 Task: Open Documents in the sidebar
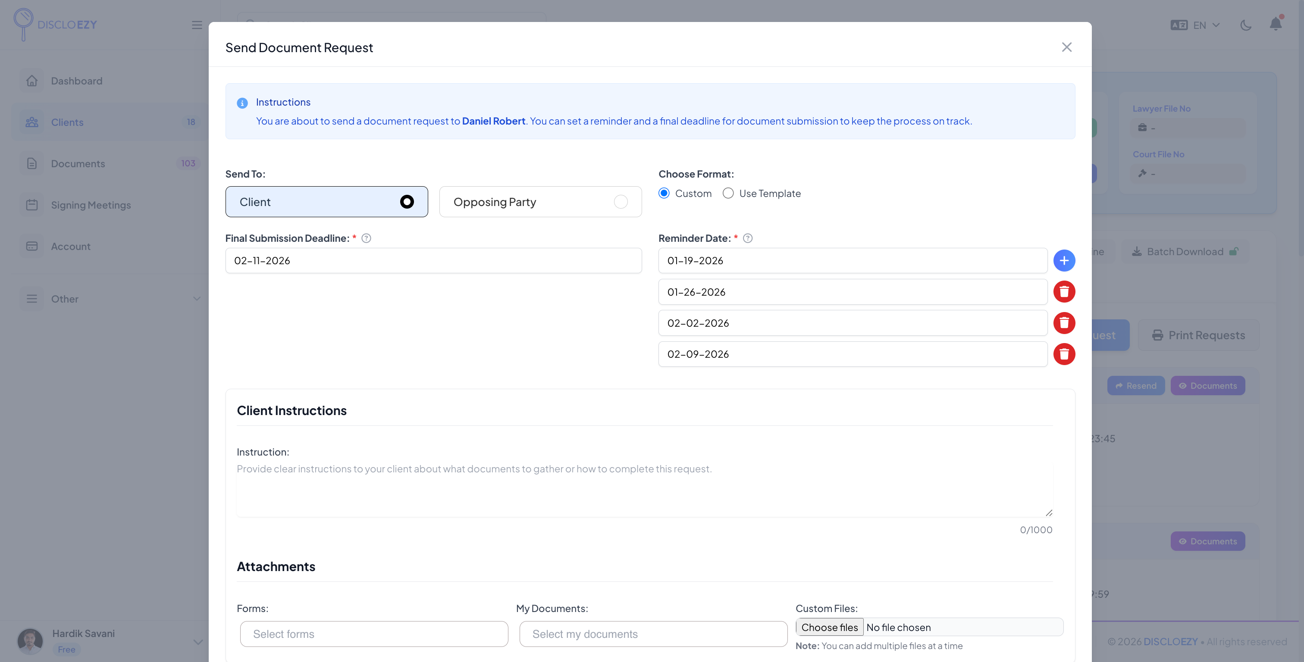(x=78, y=163)
